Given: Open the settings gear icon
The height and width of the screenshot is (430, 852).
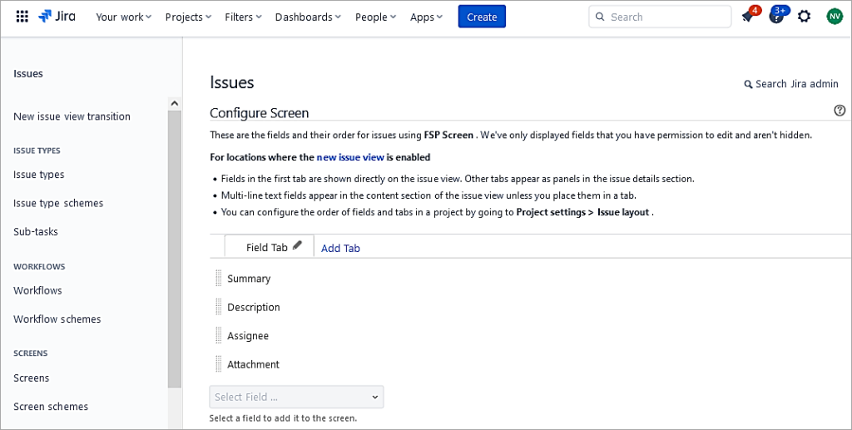Looking at the screenshot, I should (805, 17).
